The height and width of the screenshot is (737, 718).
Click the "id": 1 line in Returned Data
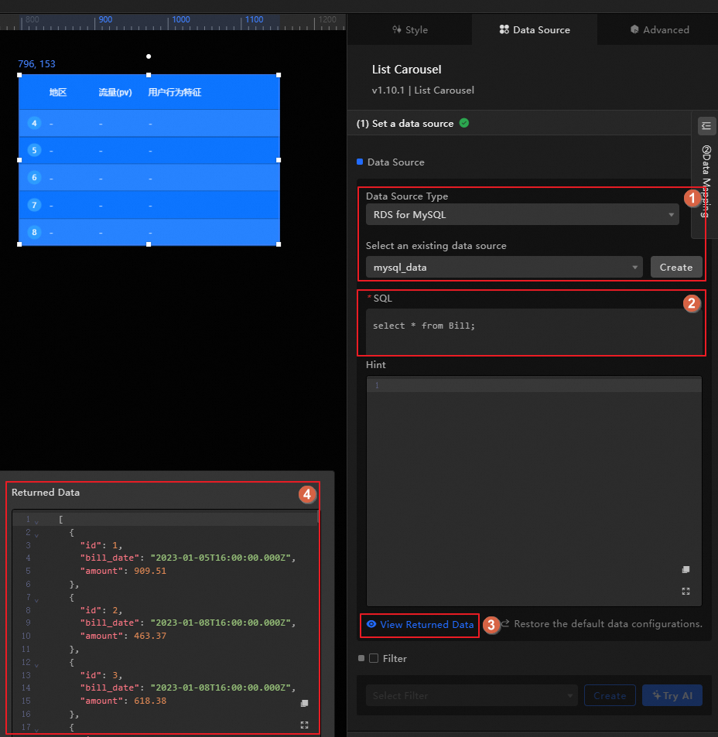(x=101, y=545)
